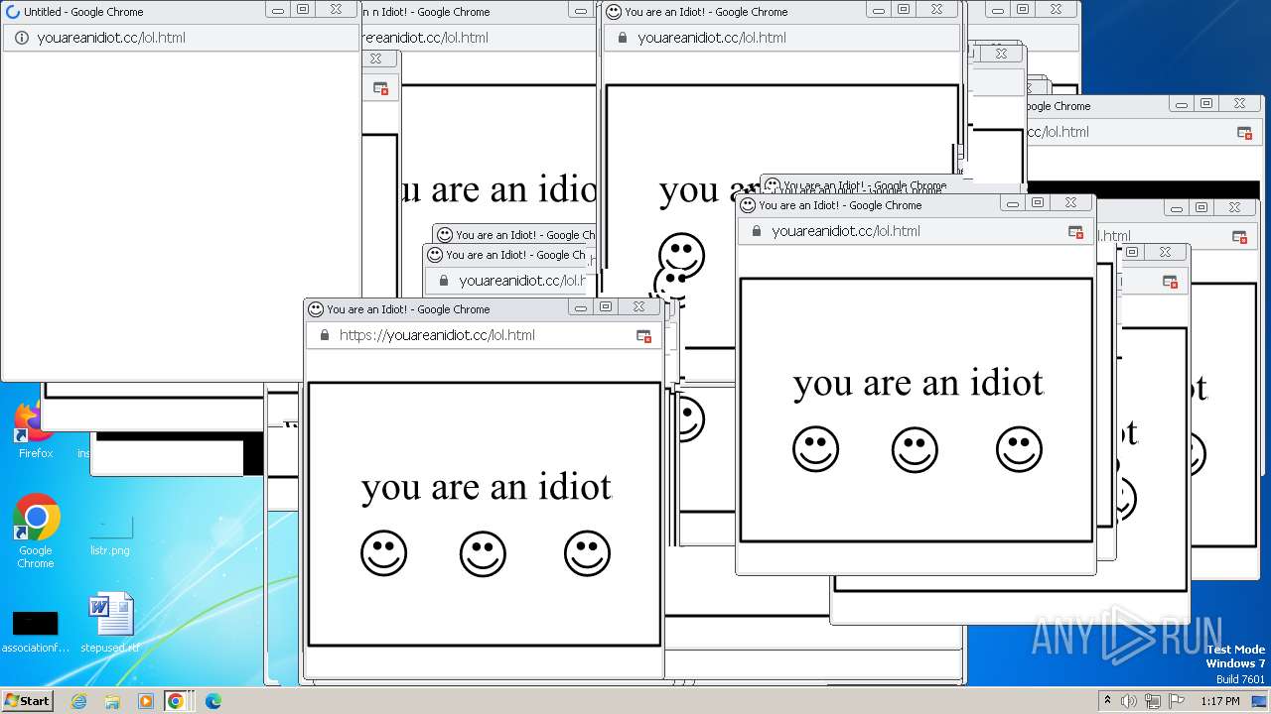Maximize the Untitled Chrome window
The height and width of the screenshot is (714, 1271).
coord(303,9)
